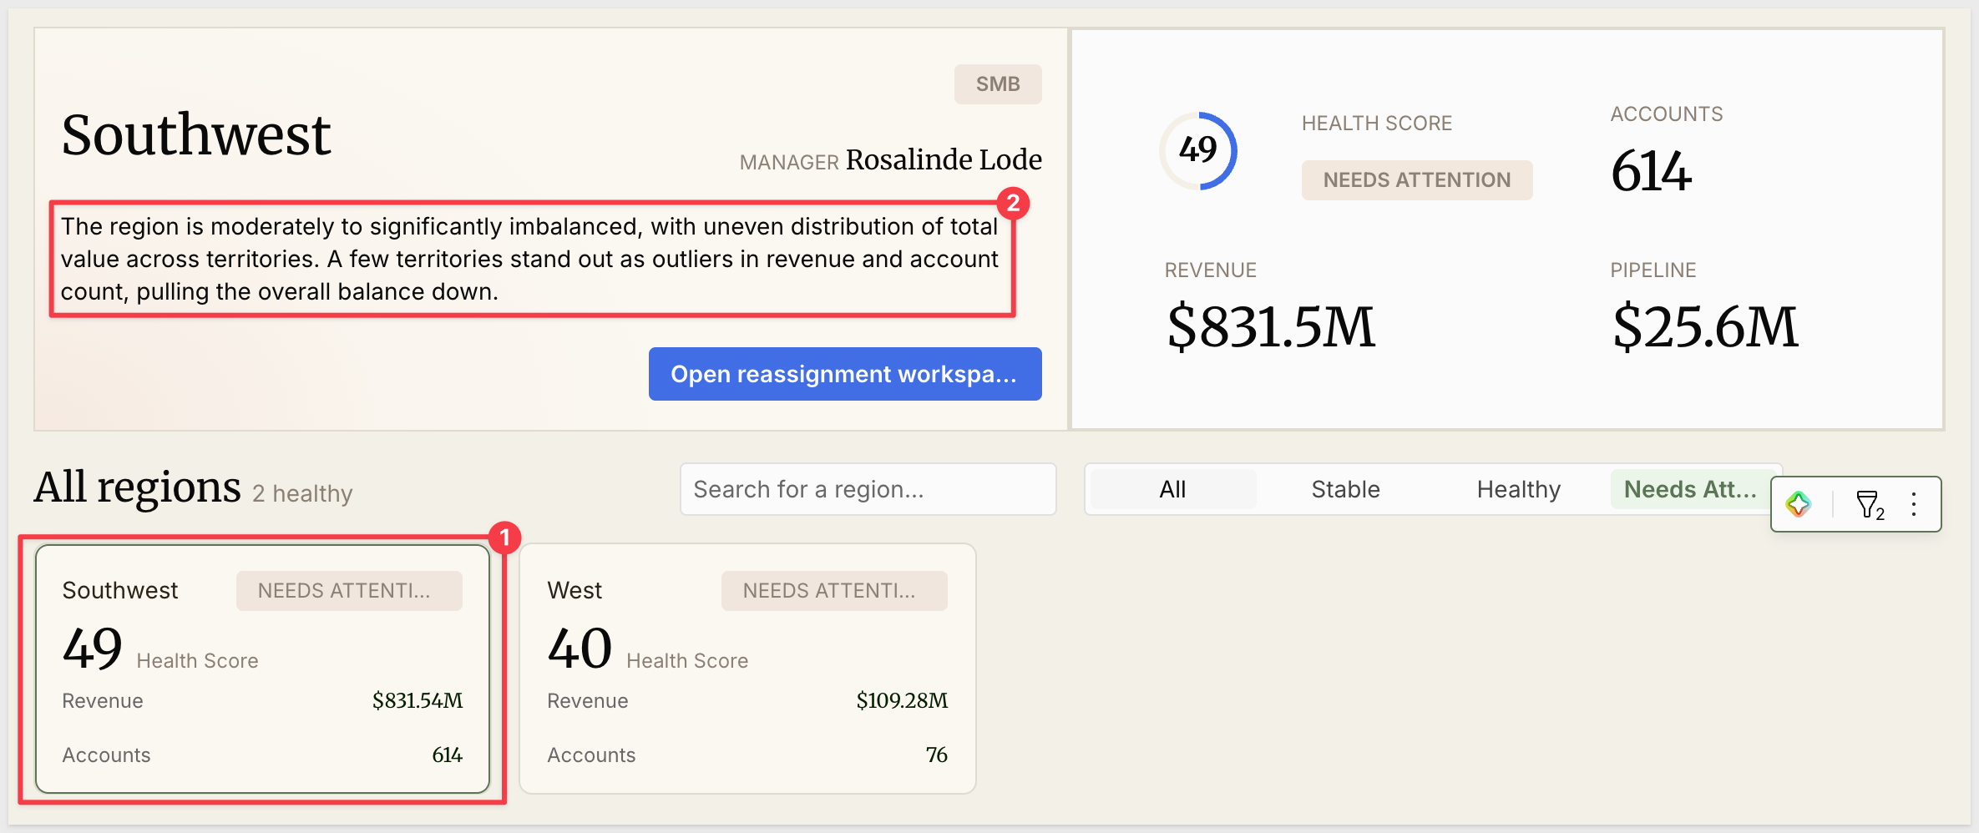Click the All regions heading
This screenshot has width=1979, height=833.
tap(137, 487)
